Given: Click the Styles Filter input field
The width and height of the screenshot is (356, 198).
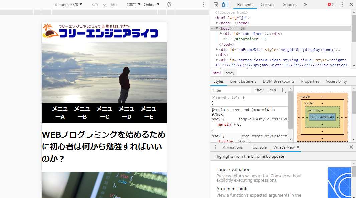Looking at the screenshot, I should 231,90.
